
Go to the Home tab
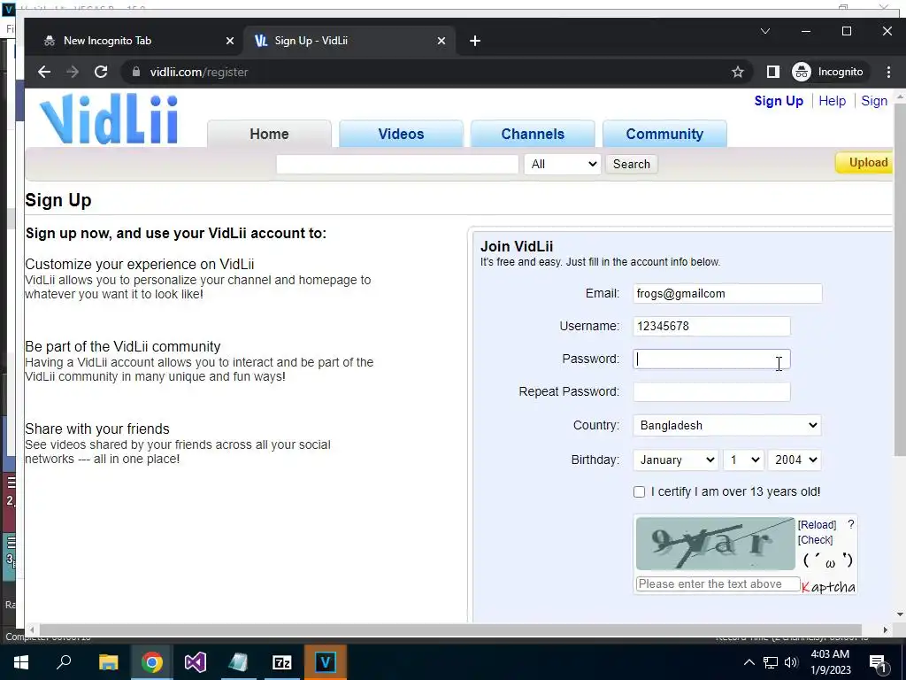269,134
